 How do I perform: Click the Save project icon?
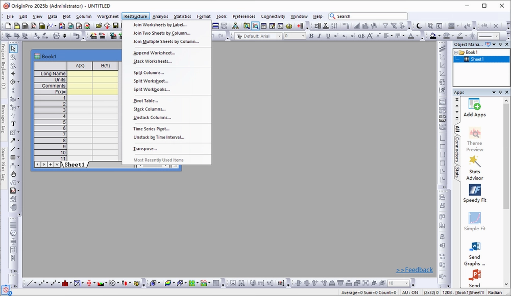click(115, 25)
